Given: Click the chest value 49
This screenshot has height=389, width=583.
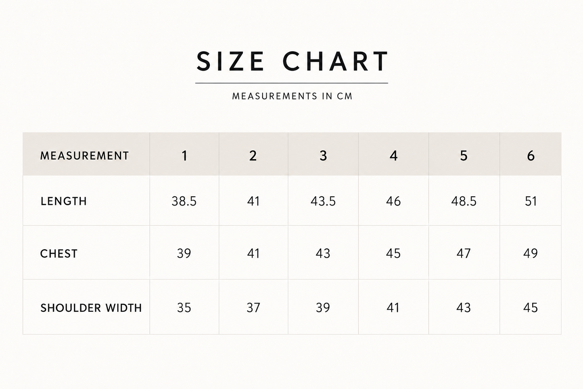Looking at the screenshot, I should [531, 253].
